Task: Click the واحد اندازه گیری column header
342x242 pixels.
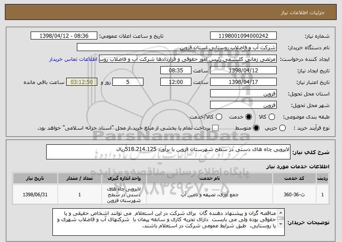Action: (x=124, y=179)
